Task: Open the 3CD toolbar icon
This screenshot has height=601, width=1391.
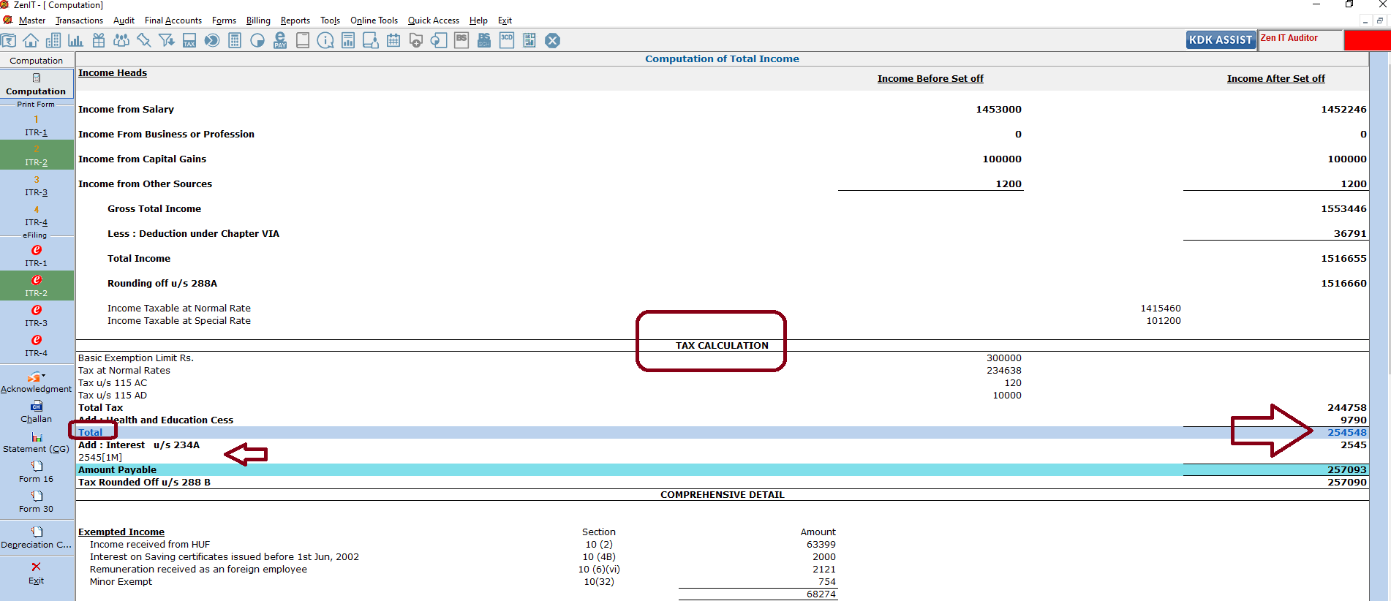Action: (507, 40)
